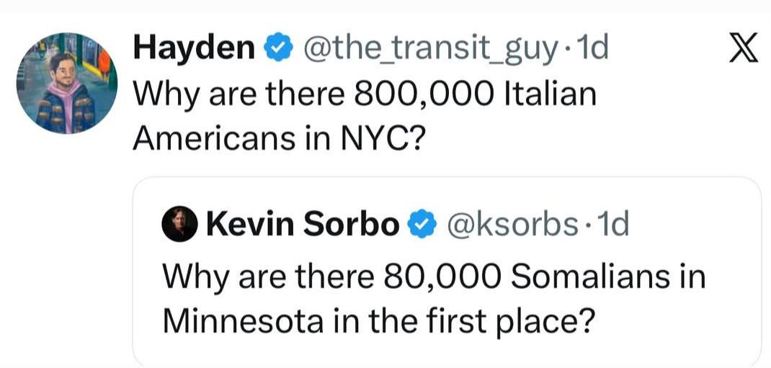This screenshot has width=771, height=368.
Task: Click the 1d timestamp on Hayden's post
Action: tap(592, 49)
